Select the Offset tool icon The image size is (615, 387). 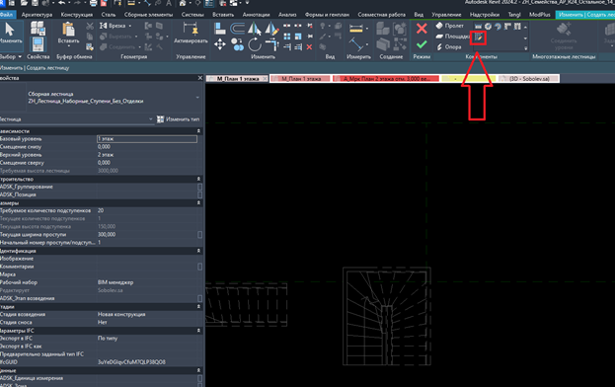237,29
